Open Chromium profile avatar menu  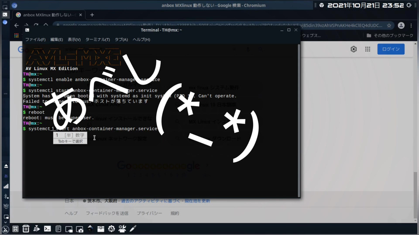pyautogui.click(x=401, y=26)
